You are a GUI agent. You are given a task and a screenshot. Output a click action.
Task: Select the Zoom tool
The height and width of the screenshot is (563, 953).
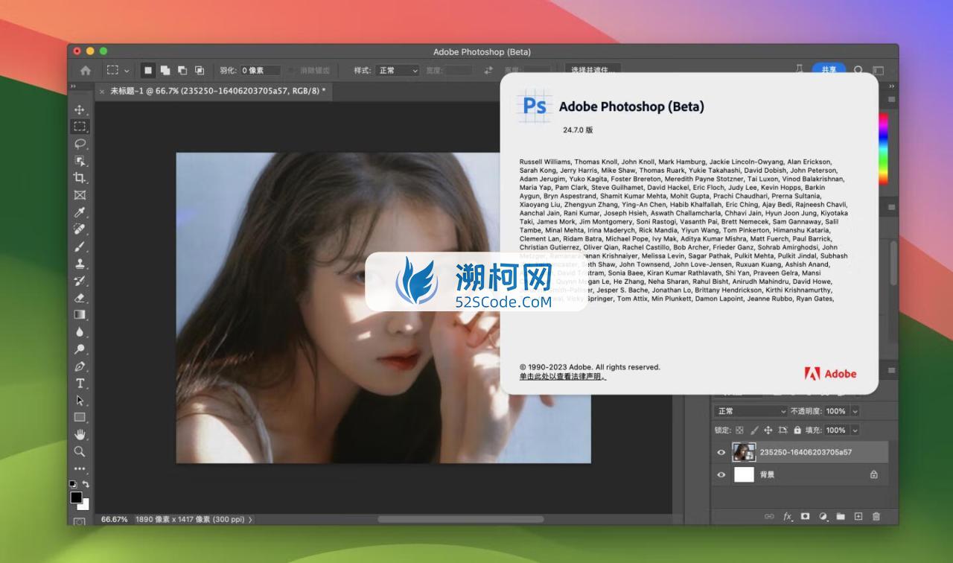(80, 451)
